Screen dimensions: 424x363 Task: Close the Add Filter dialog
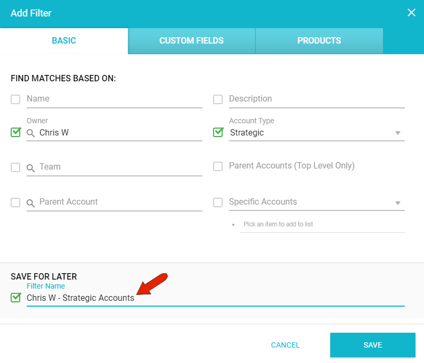pyautogui.click(x=411, y=13)
